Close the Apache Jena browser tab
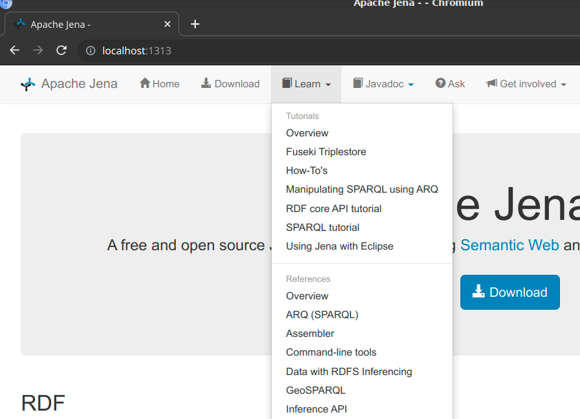 (x=167, y=24)
